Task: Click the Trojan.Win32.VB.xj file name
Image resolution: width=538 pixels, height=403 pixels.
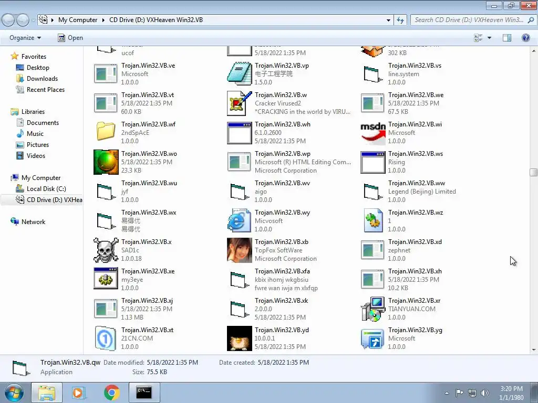Action: coord(147,301)
